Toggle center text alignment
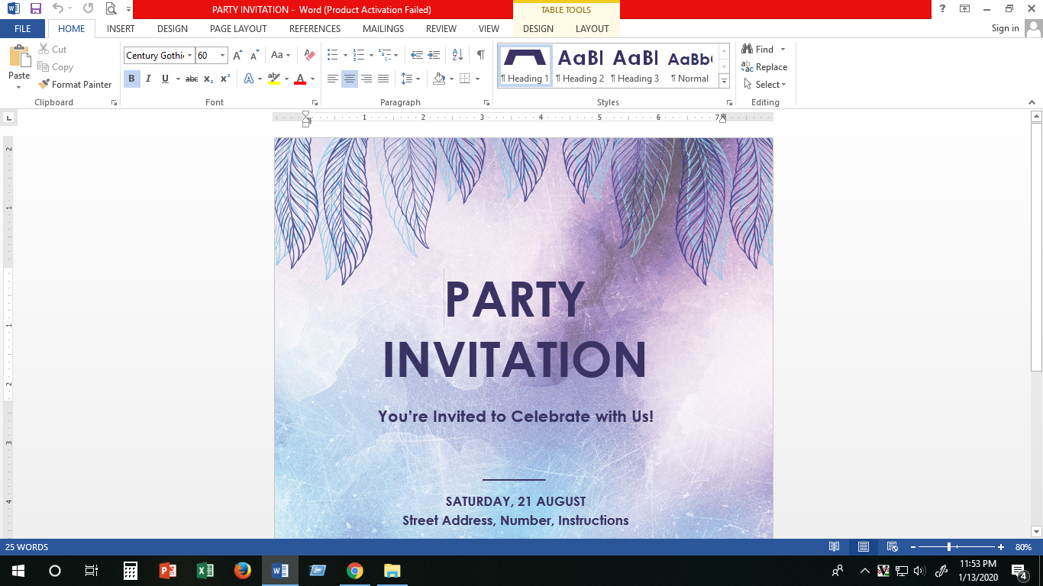Image resolution: width=1043 pixels, height=586 pixels. point(350,79)
